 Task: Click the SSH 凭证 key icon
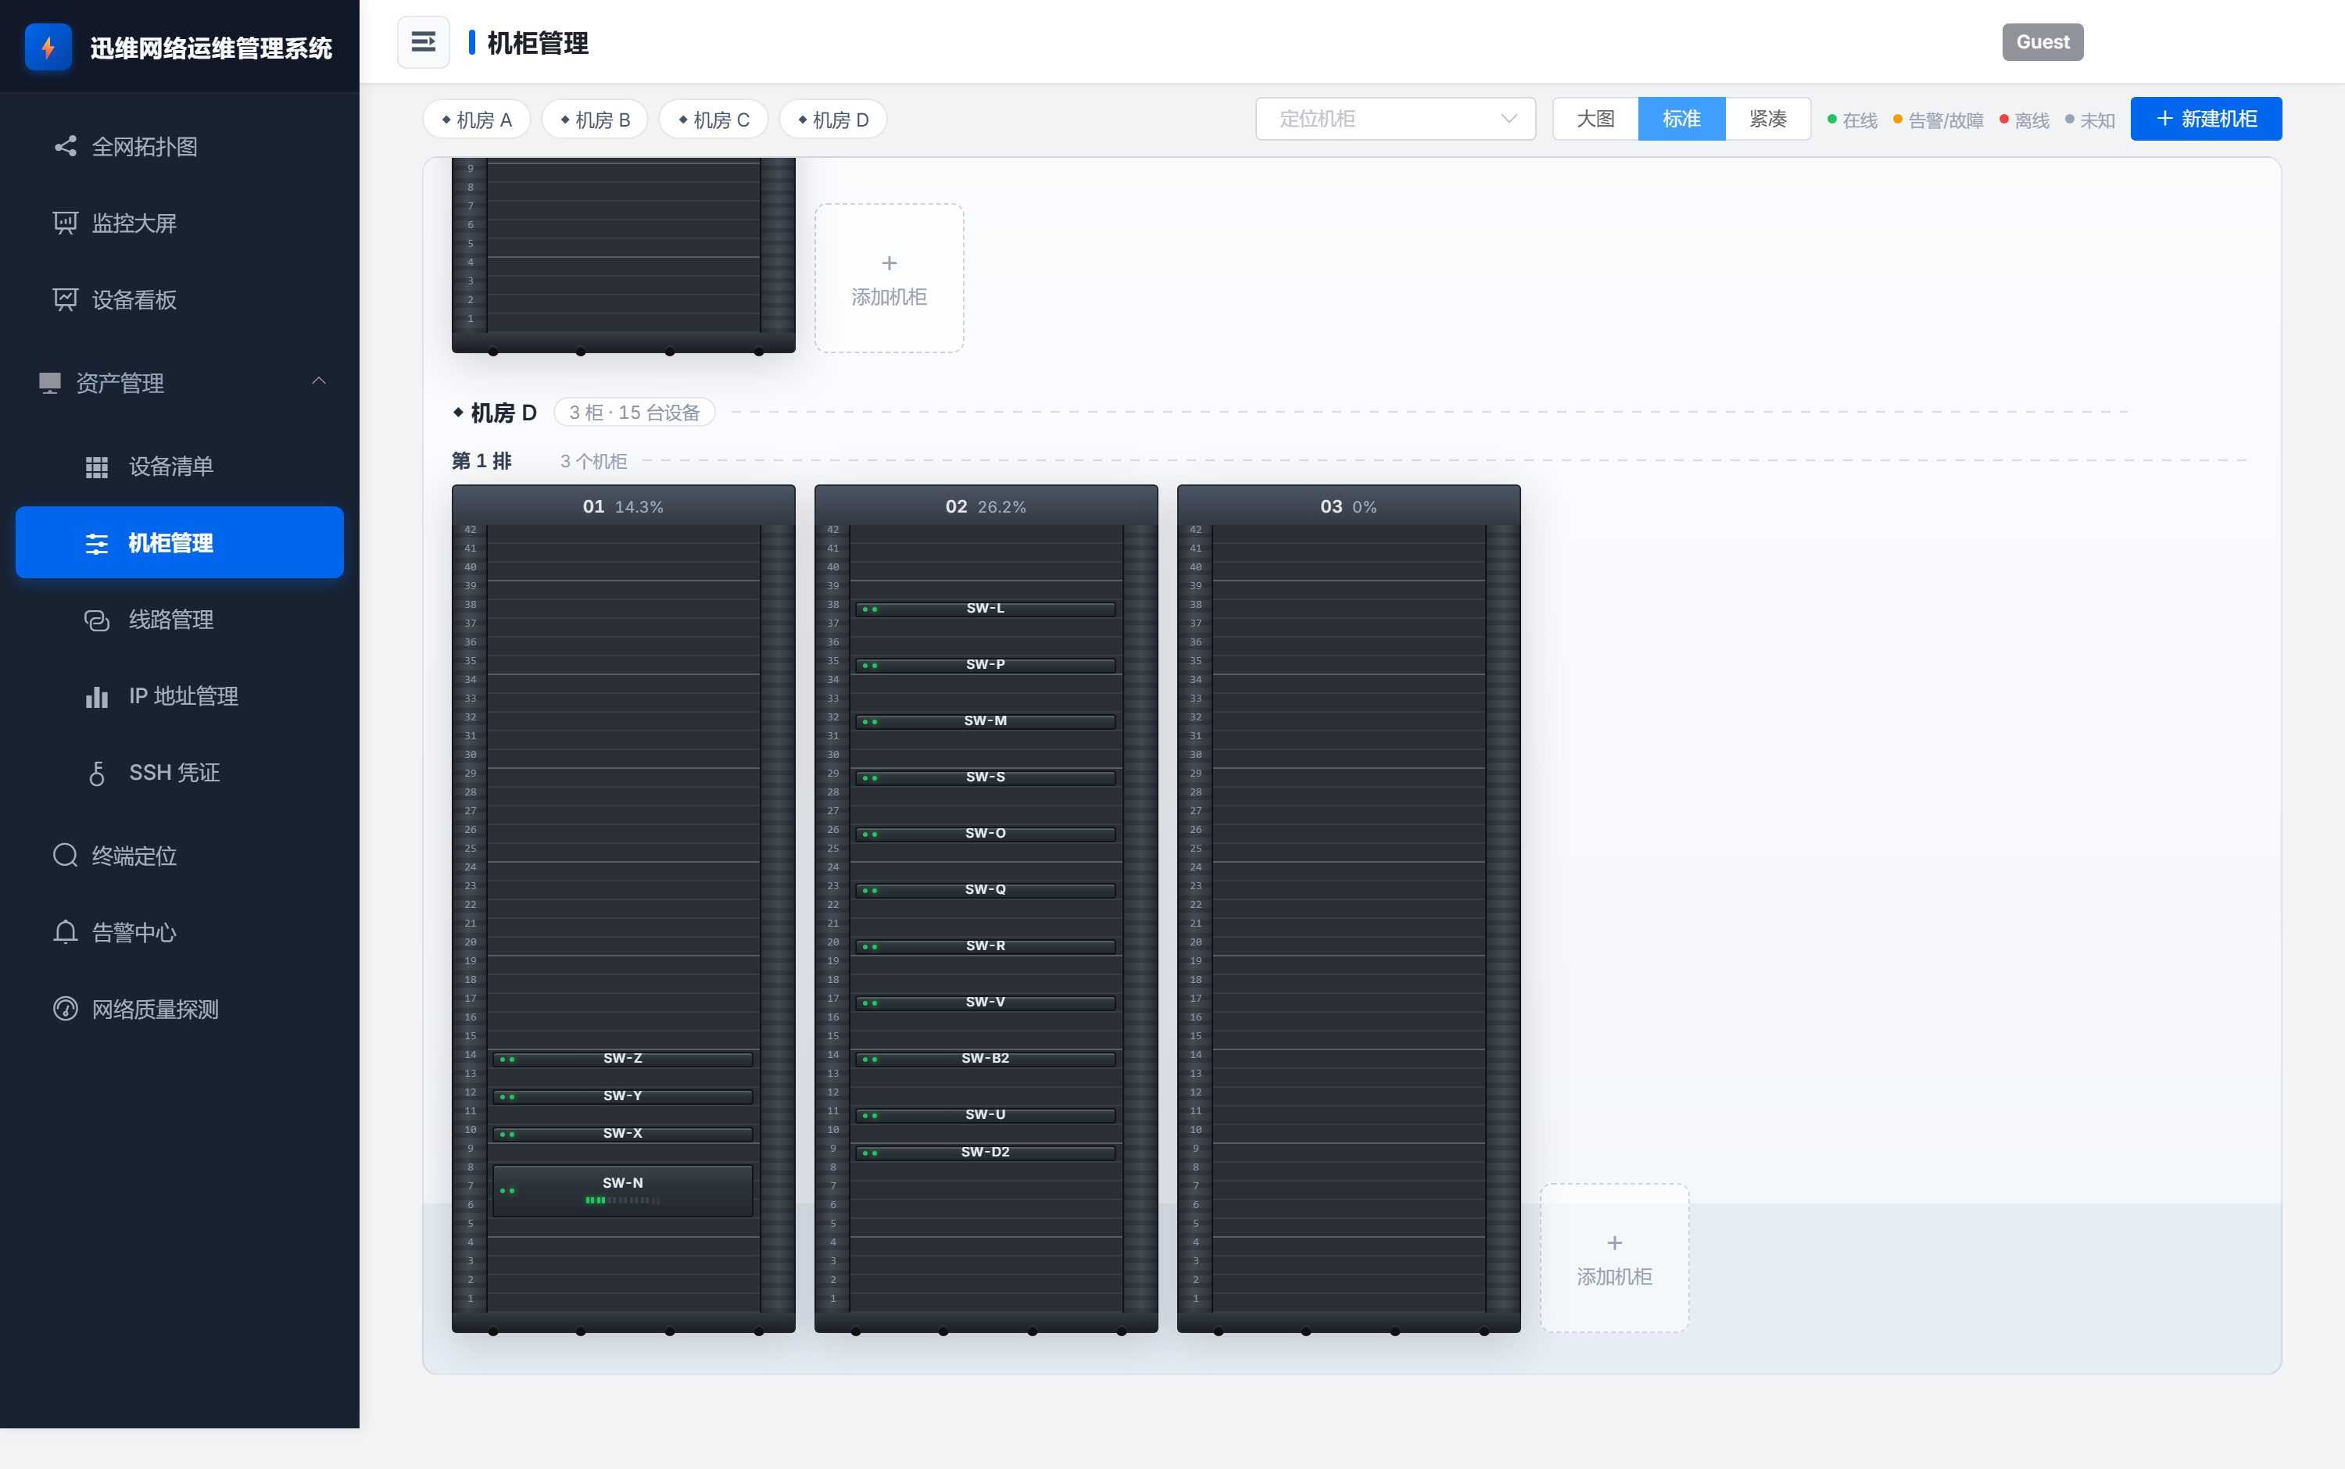(x=96, y=774)
